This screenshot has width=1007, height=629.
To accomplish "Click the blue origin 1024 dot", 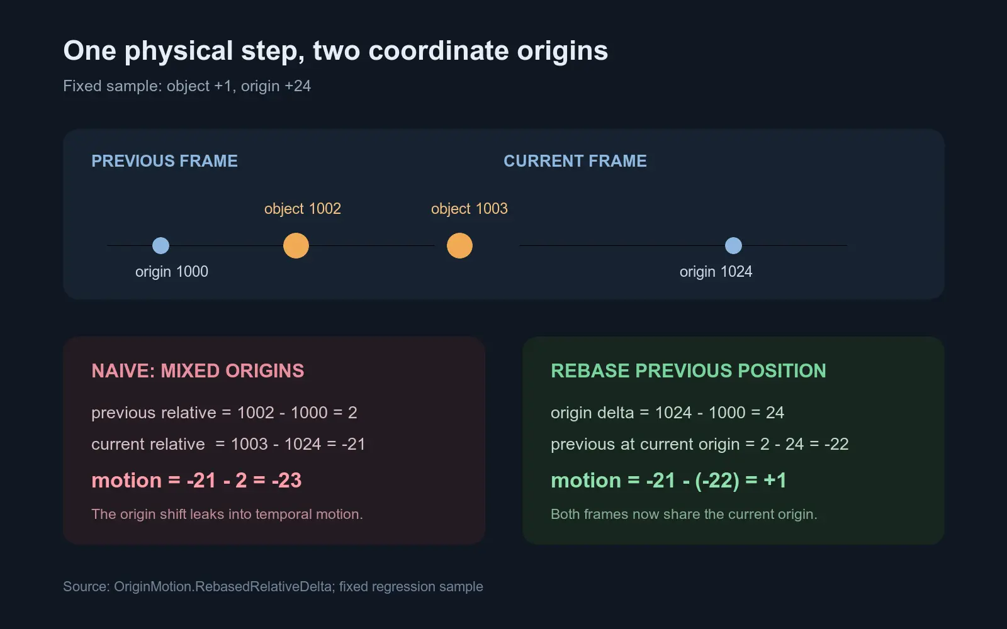I will (733, 245).
